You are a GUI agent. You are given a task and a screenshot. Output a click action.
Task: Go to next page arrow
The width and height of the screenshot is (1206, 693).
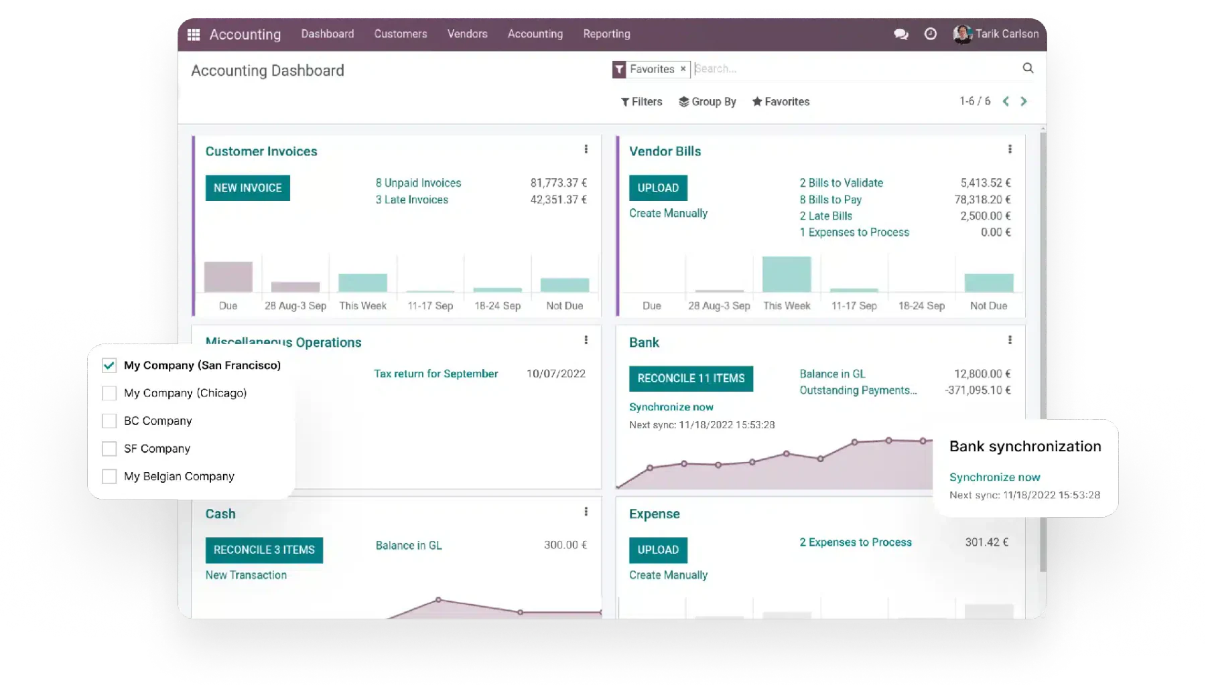click(x=1024, y=101)
